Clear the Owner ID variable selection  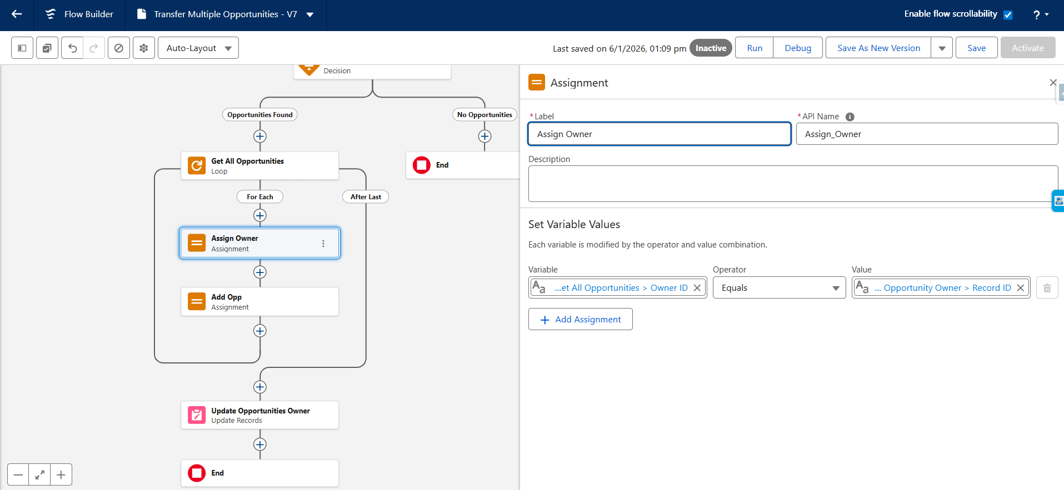point(697,288)
